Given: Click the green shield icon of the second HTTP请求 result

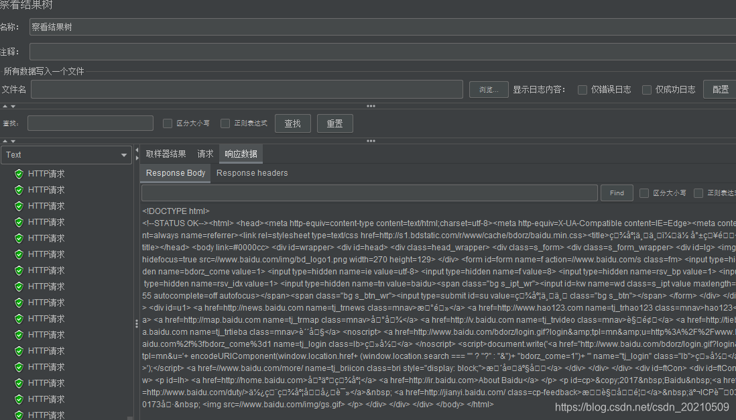Looking at the screenshot, I should [x=19, y=190].
